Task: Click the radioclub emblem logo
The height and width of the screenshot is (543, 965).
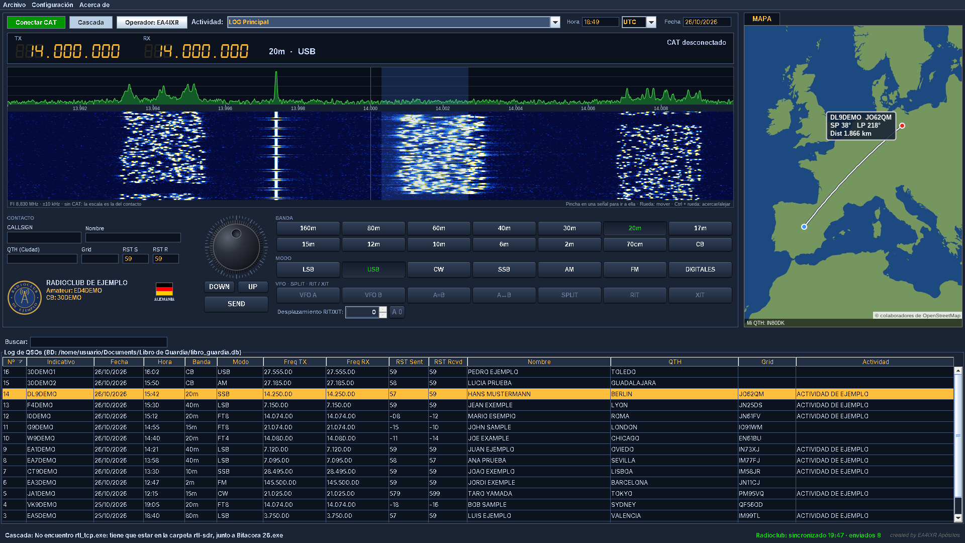Action: click(24, 297)
